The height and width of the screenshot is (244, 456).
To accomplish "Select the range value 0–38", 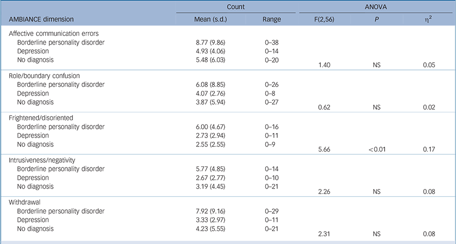I will click(271, 42).
